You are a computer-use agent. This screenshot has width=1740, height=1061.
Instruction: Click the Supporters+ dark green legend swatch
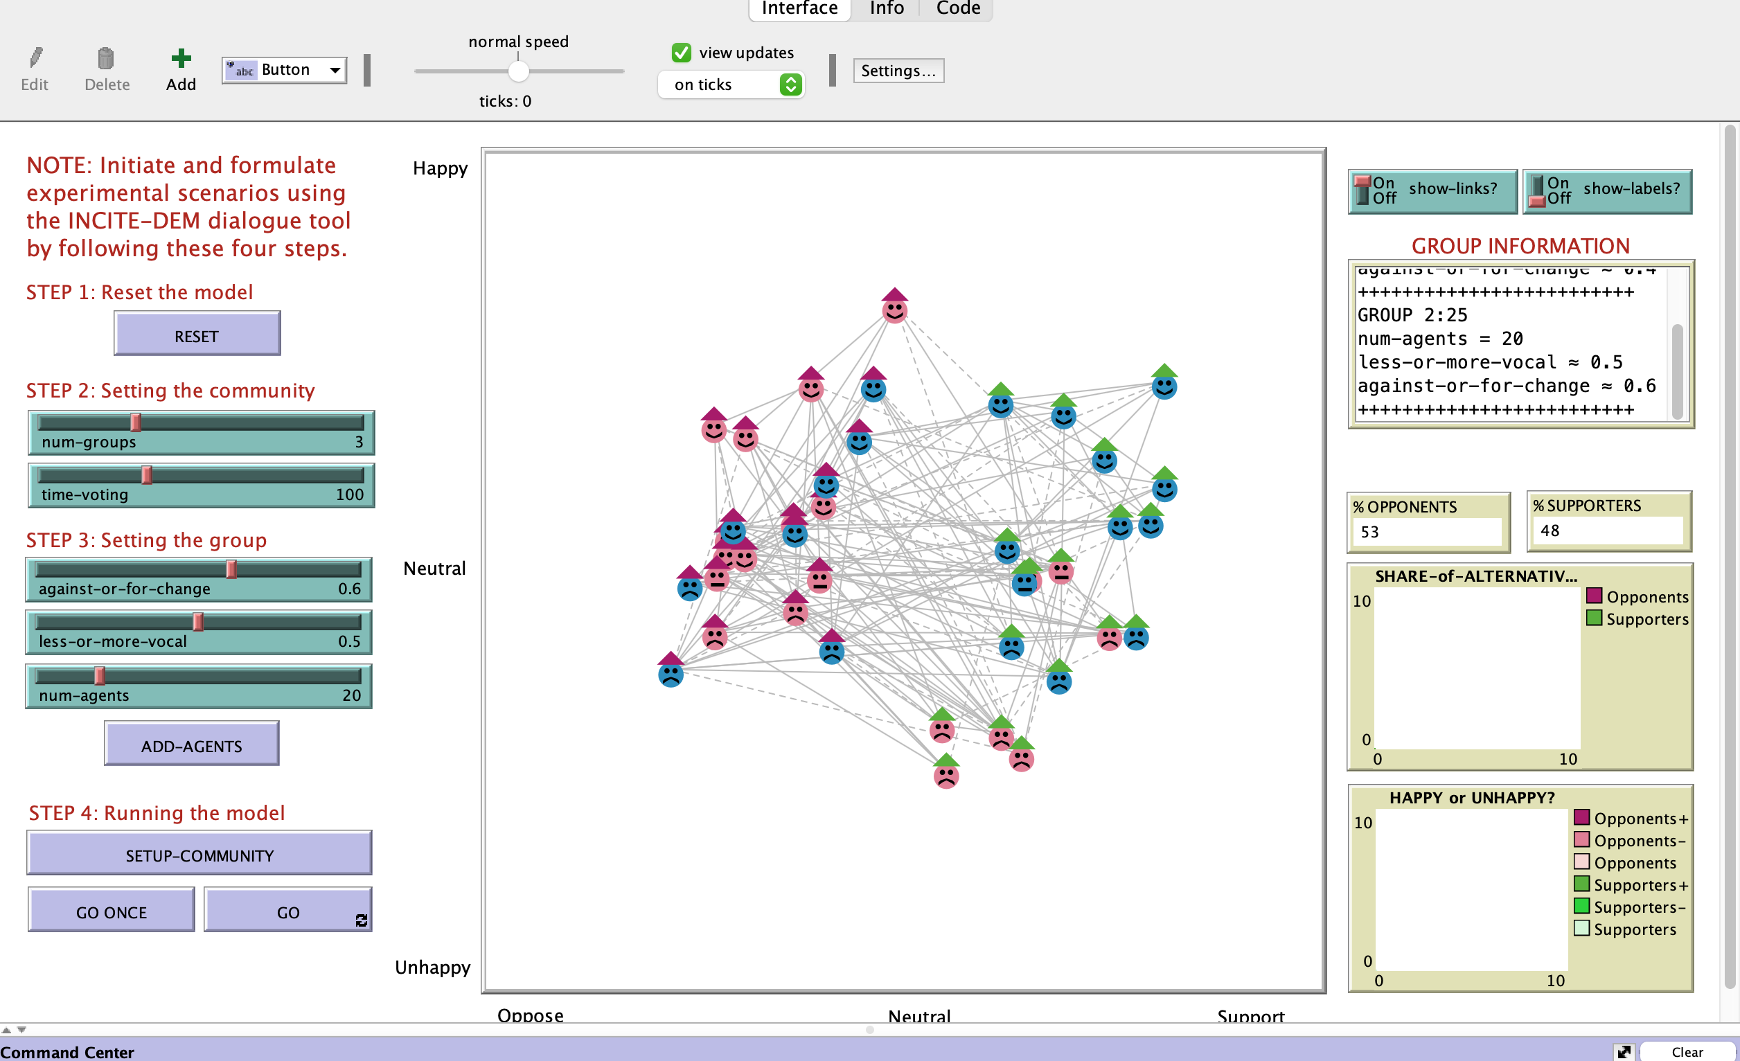1581,884
